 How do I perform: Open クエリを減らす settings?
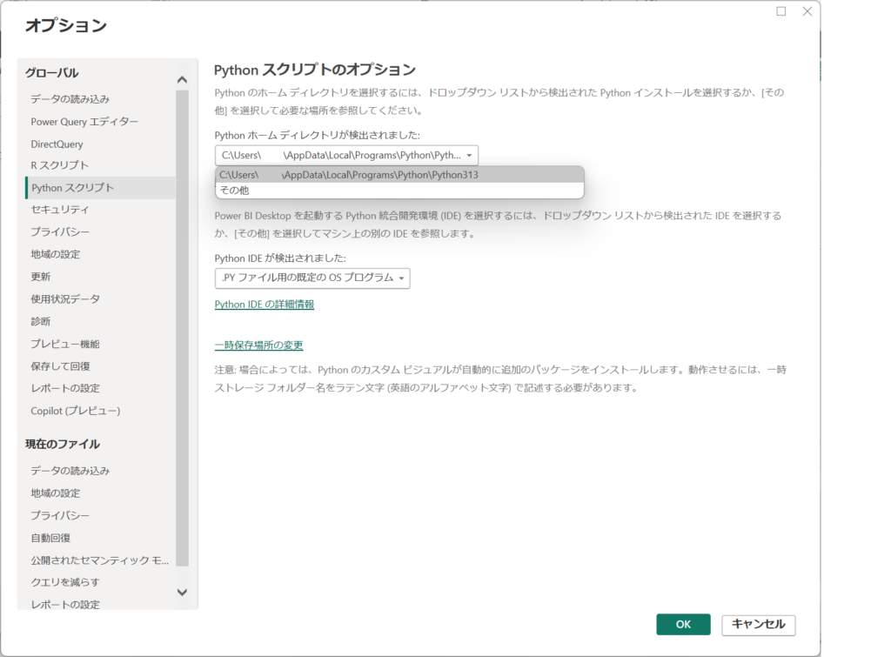point(65,582)
